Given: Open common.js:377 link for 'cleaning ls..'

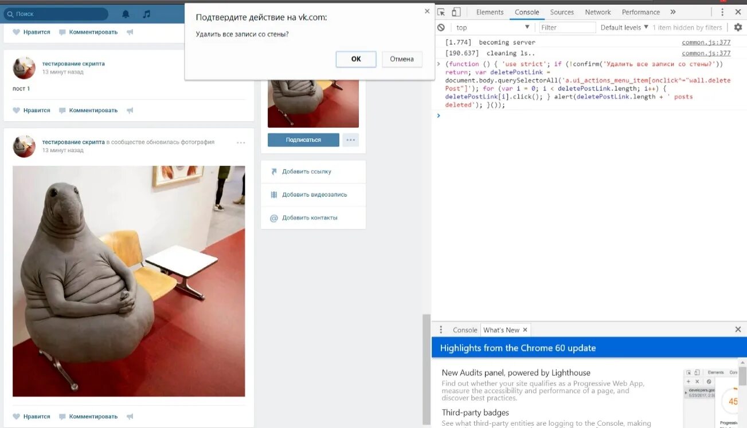Looking at the screenshot, I should click(706, 53).
